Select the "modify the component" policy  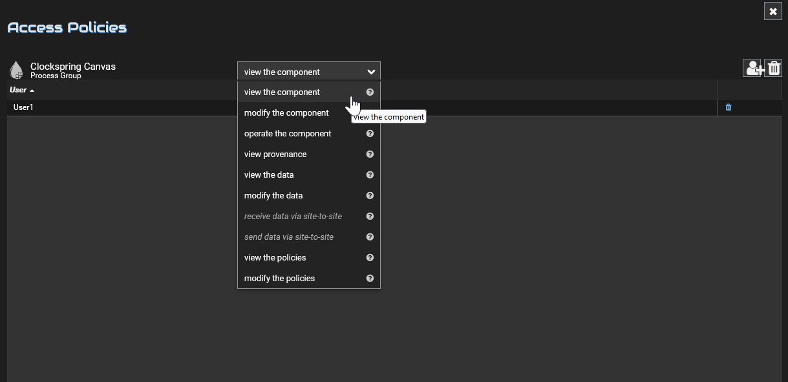tap(286, 112)
